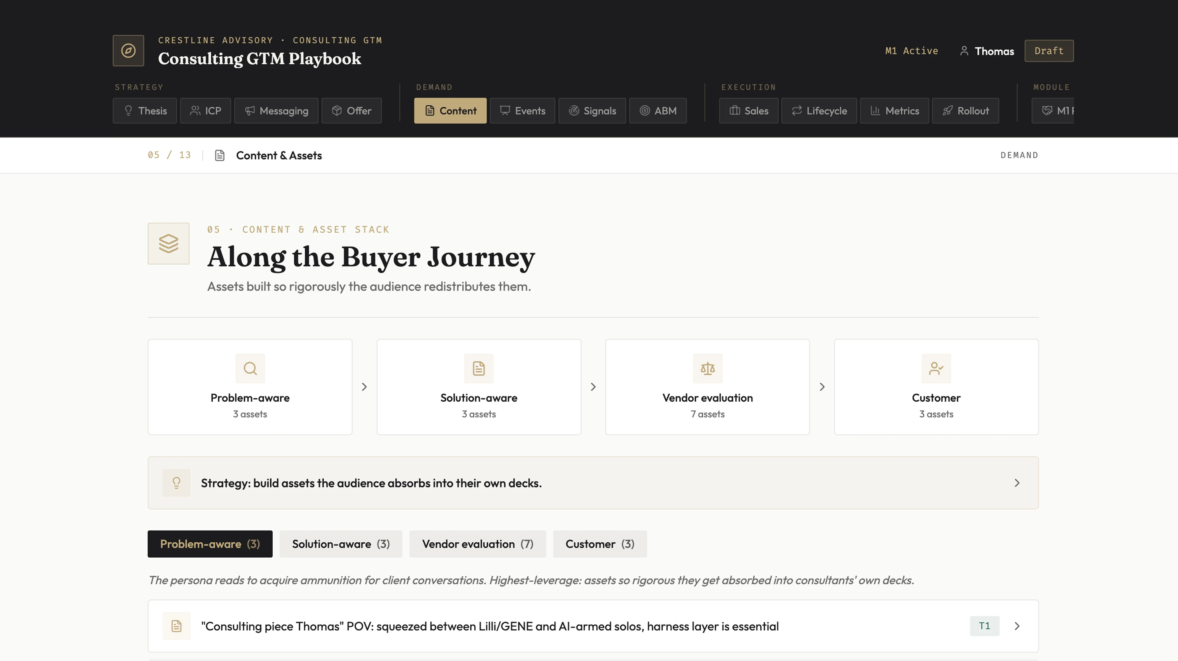Click the Draft status badge
The height and width of the screenshot is (661, 1178).
1049,51
